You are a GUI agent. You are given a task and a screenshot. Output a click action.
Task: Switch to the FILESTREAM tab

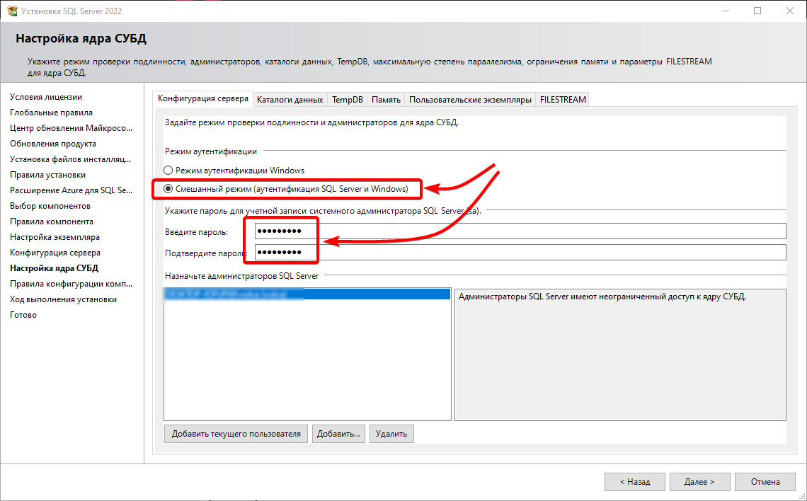[563, 100]
